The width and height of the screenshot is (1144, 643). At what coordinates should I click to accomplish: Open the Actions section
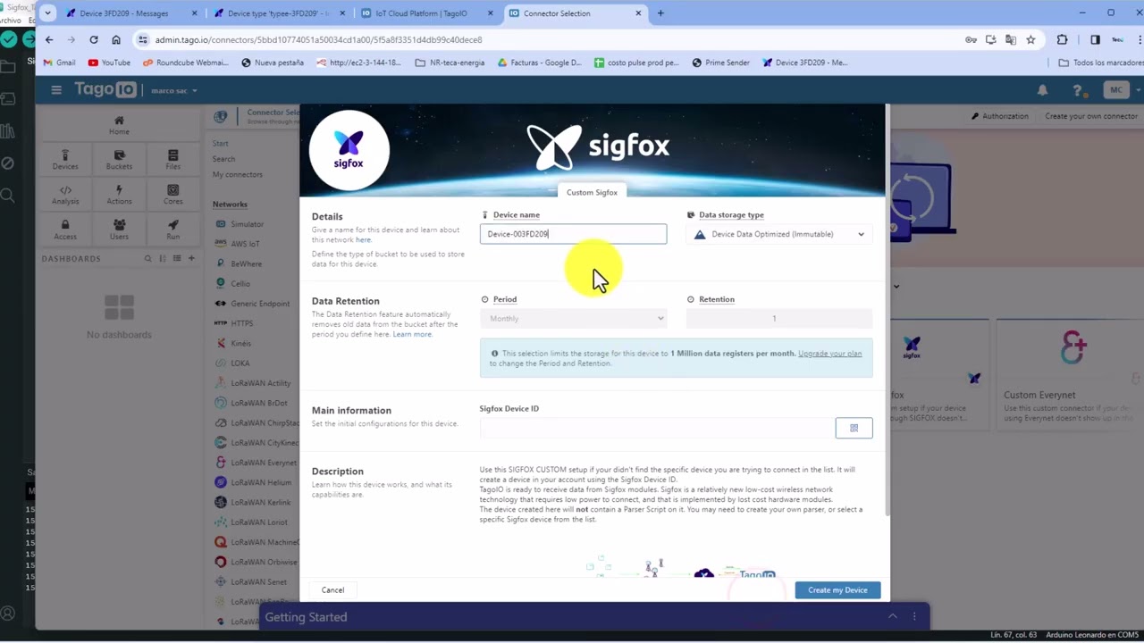tap(119, 195)
